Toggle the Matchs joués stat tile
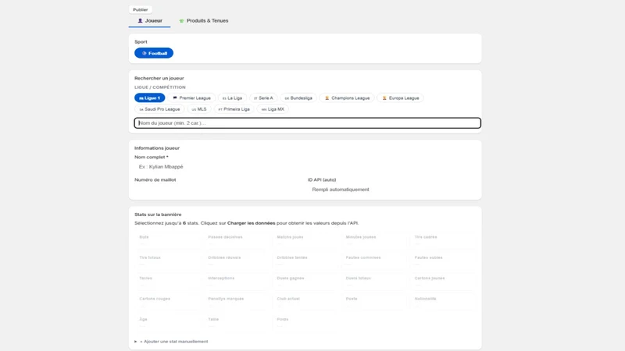 click(x=305, y=240)
